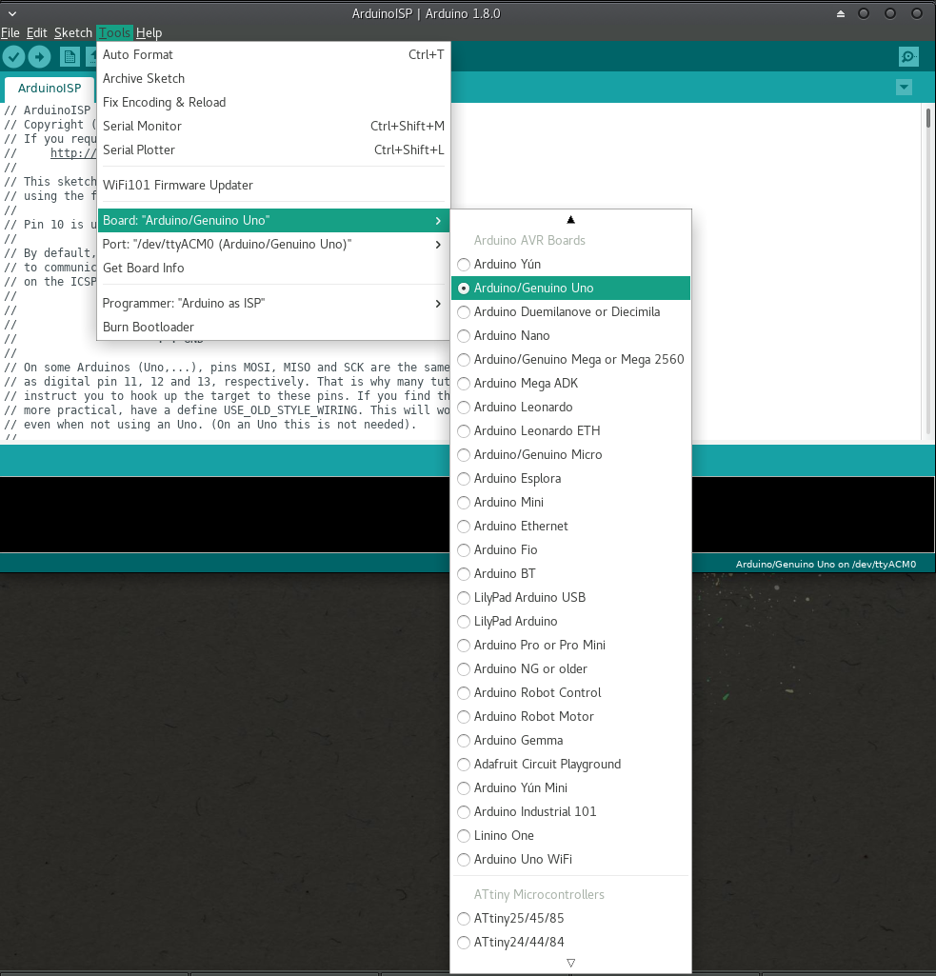Launch WiFi101 Firmware Updater
Viewport: 936px width, 976px height.
pyautogui.click(x=273, y=185)
